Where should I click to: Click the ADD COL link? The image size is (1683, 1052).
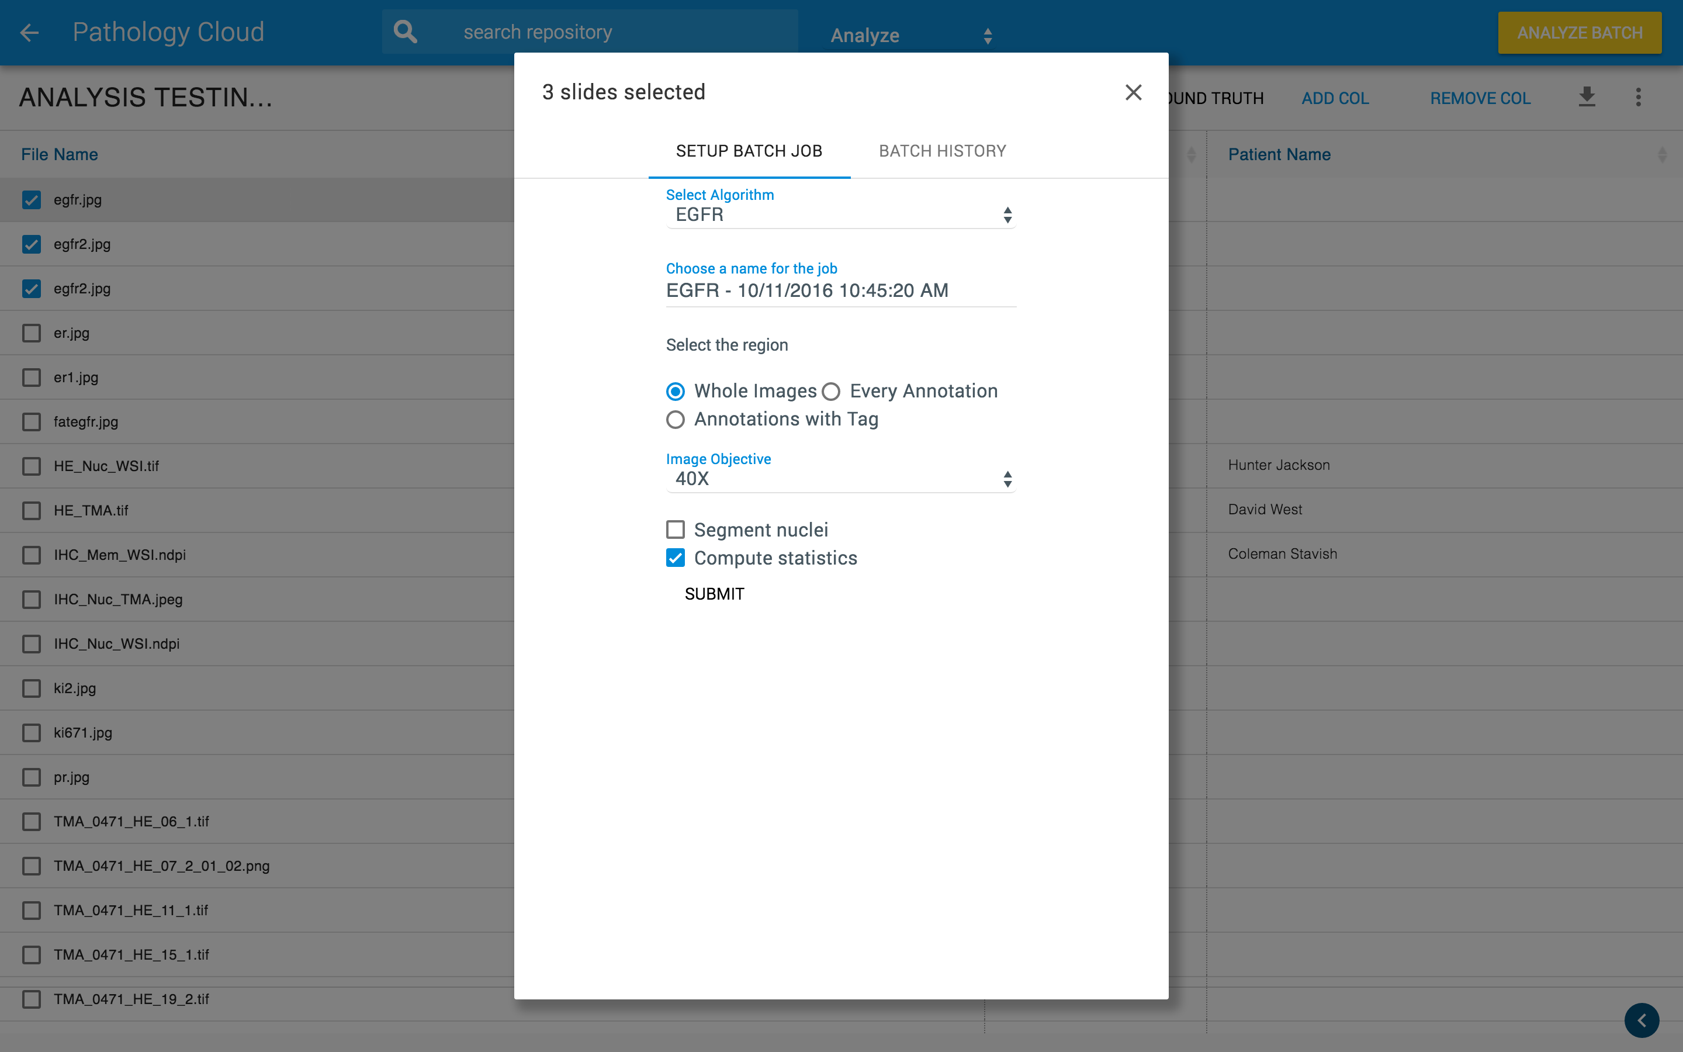click(1335, 99)
